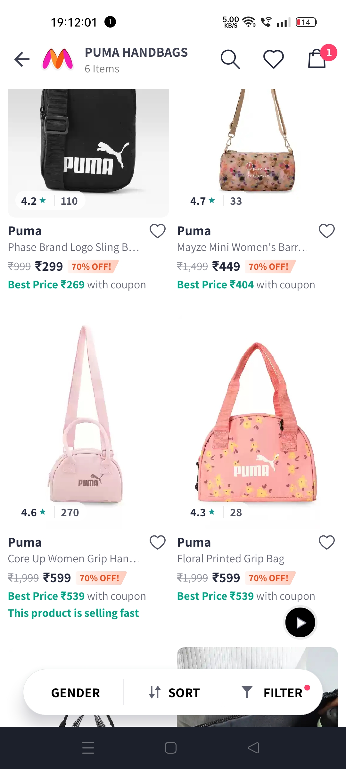Open the black Puma sling bag image
Screen dimensions: 346x769
tap(88, 153)
